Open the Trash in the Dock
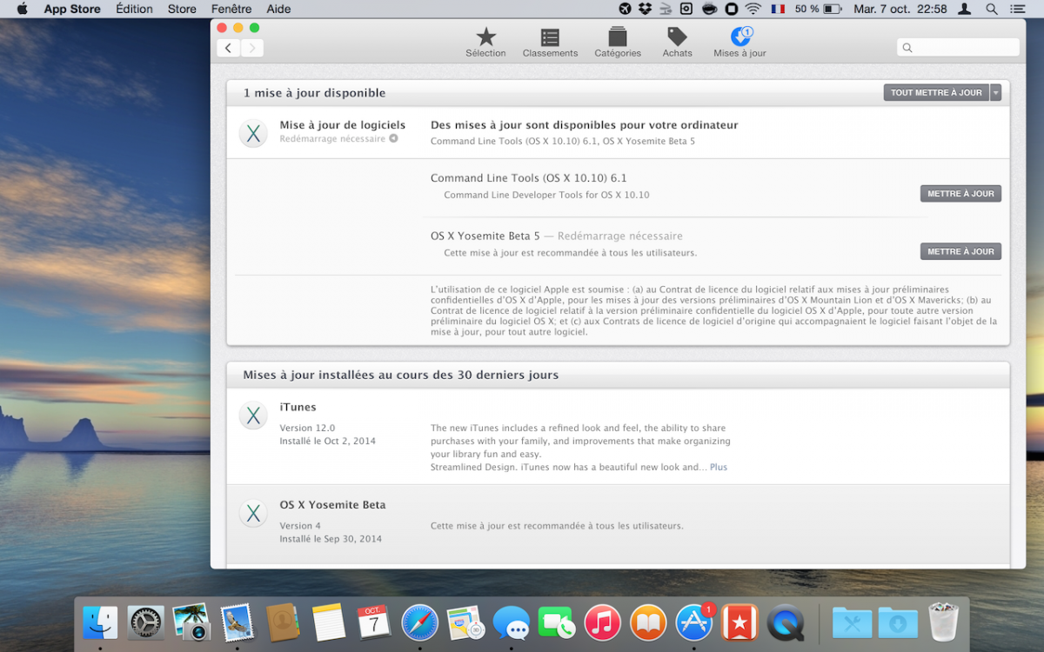 tap(944, 622)
